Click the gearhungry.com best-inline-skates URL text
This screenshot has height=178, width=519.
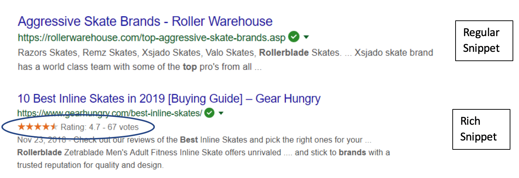(110, 114)
